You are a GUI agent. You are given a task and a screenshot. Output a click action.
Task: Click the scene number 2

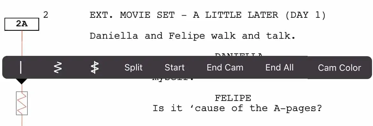(x=46, y=15)
